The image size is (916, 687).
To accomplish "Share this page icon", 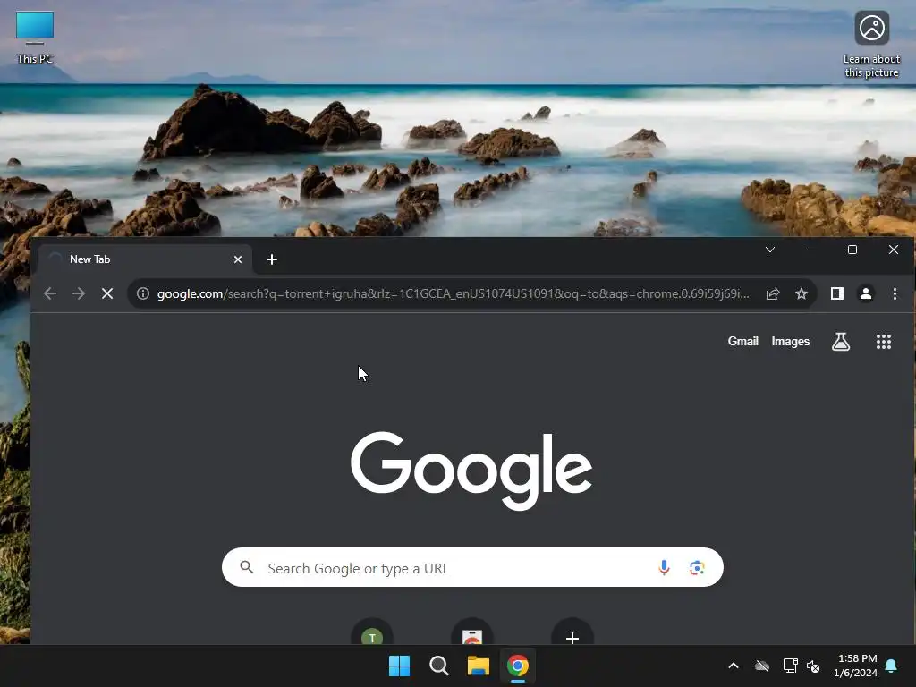I will pyautogui.click(x=773, y=293).
